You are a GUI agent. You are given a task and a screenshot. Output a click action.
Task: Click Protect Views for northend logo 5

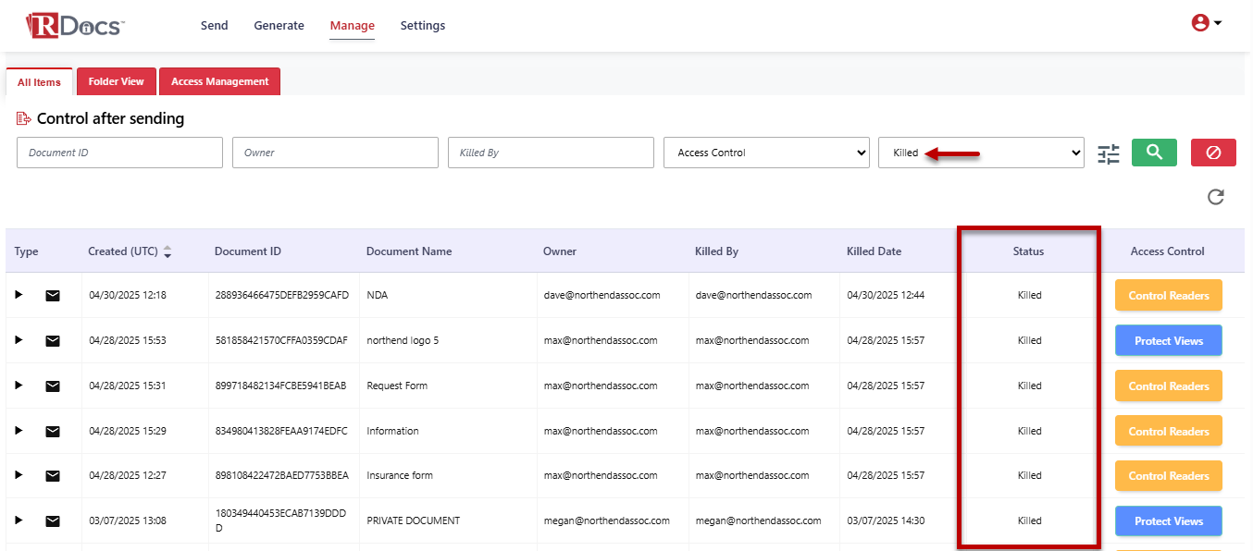[1169, 341]
